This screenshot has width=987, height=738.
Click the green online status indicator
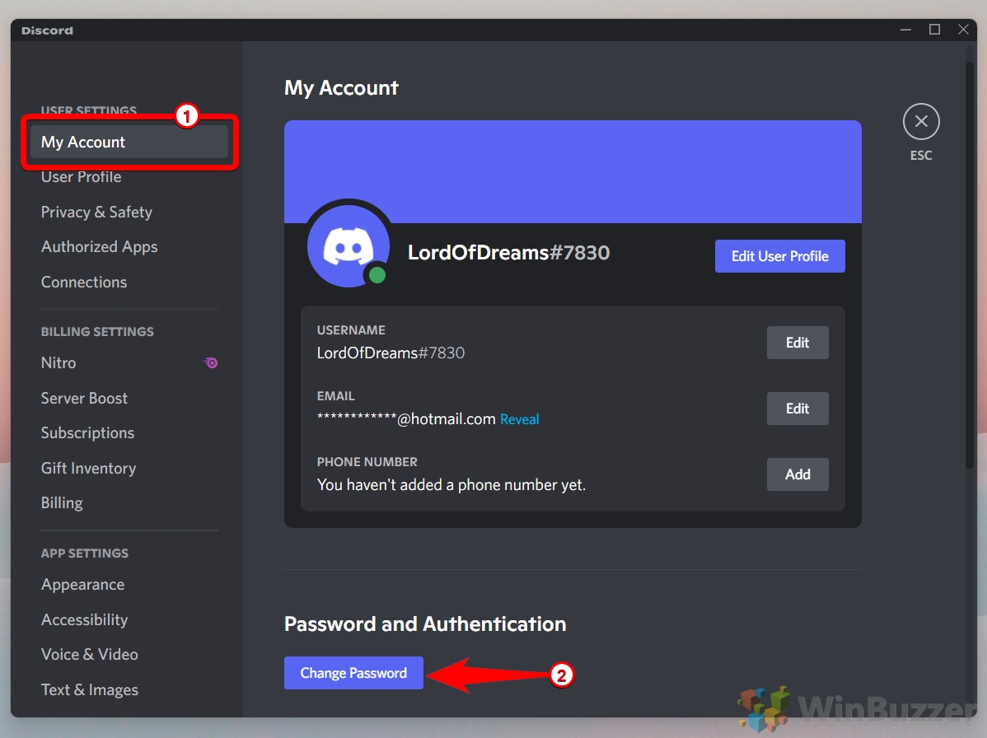(377, 275)
